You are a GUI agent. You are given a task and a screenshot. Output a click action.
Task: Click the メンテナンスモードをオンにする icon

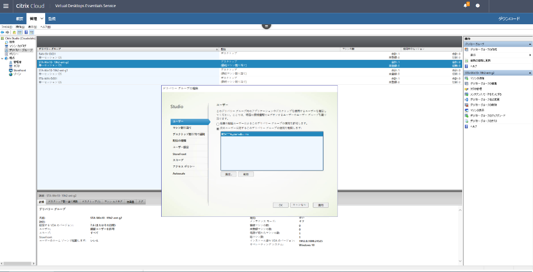(x=467, y=94)
